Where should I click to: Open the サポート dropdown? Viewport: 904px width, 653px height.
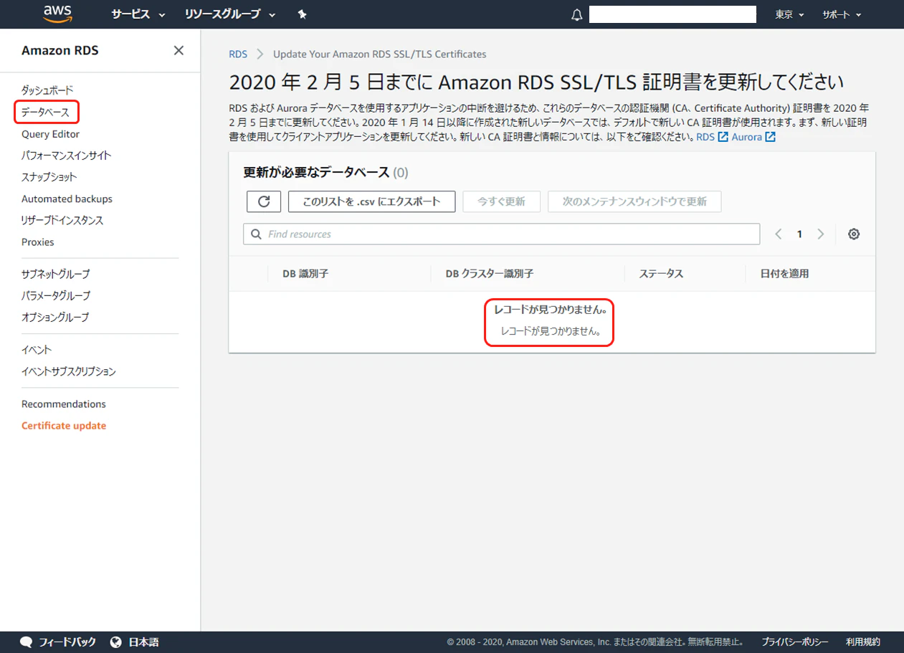[x=842, y=15]
